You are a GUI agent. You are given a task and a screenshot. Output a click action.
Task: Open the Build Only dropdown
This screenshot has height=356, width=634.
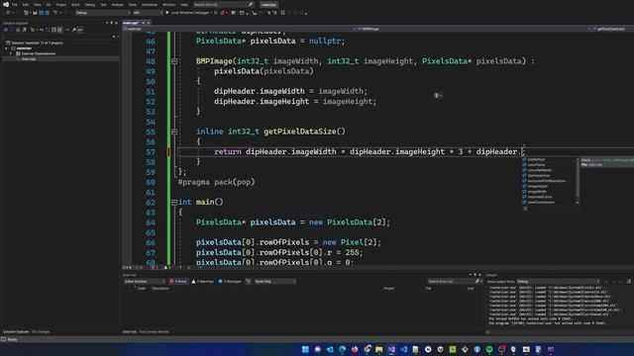coord(275,281)
